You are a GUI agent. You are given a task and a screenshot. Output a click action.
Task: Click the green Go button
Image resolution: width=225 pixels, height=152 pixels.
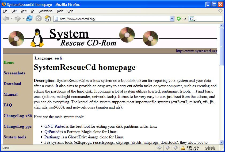(179, 19)
